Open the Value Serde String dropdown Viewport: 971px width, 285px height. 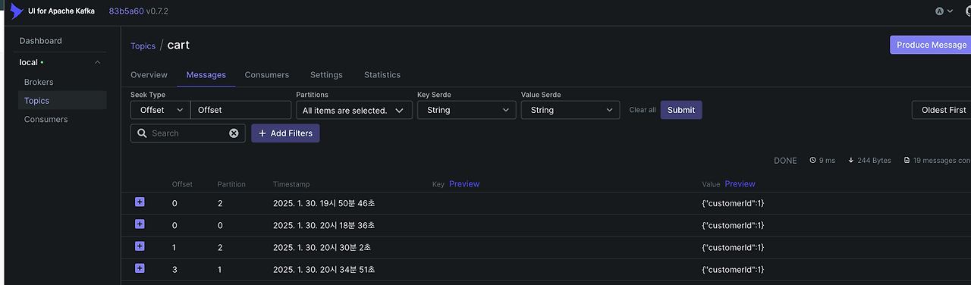point(570,110)
